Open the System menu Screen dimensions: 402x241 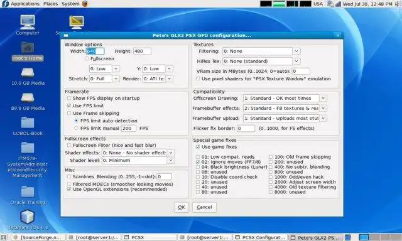pyautogui.click(x=70, y=4)
